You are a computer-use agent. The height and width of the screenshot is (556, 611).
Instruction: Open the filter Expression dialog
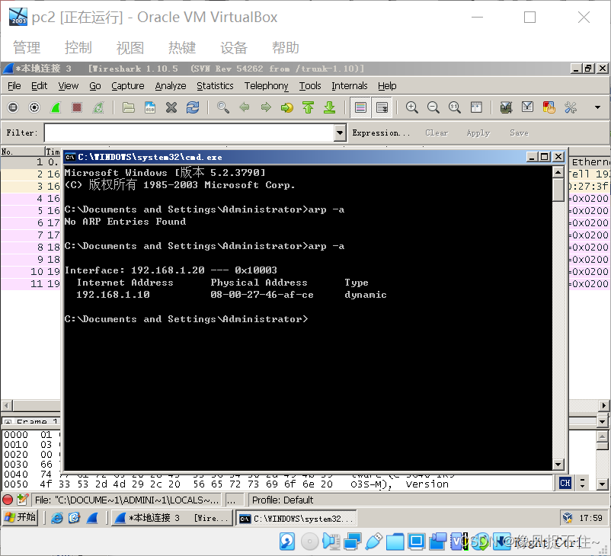tap(381, 133)
